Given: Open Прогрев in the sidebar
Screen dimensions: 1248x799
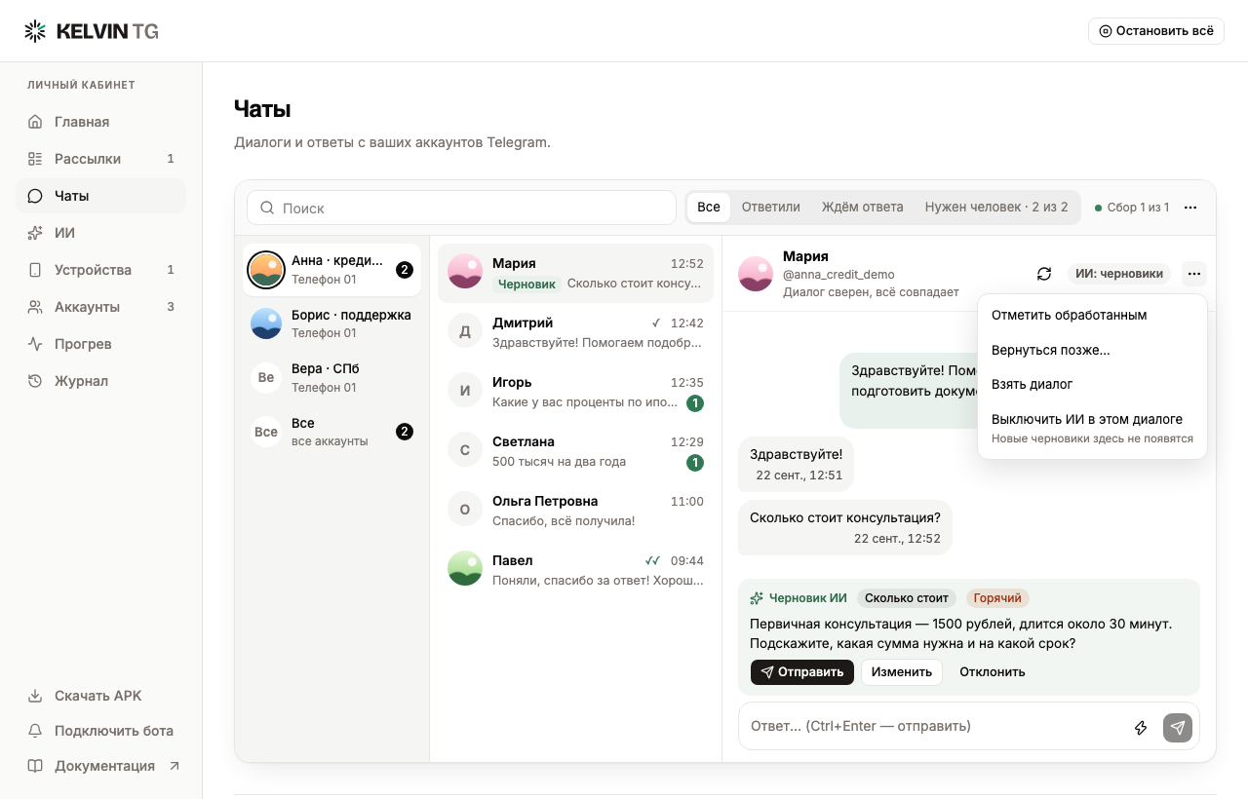Looking at the screenshot, I should [x=100, y=344].
